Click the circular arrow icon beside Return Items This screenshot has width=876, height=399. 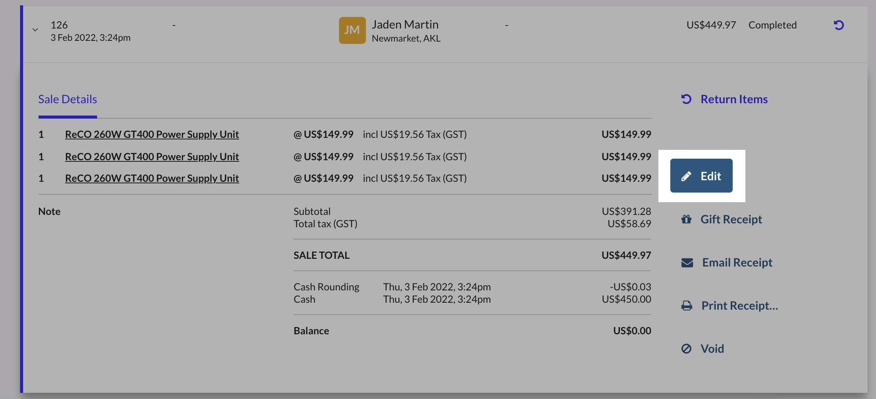click(686, 99)
